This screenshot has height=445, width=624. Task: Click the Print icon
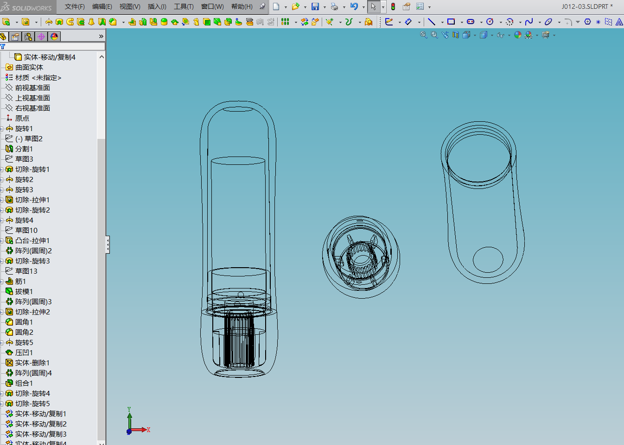point(334,6)
